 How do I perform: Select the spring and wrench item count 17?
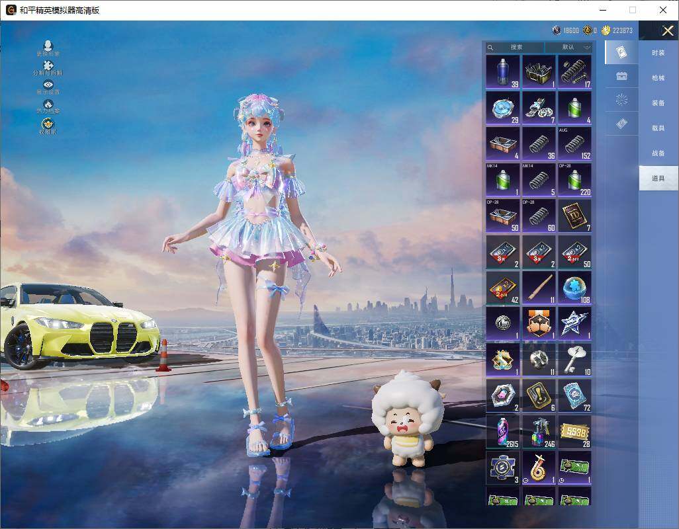pos(574,72)
